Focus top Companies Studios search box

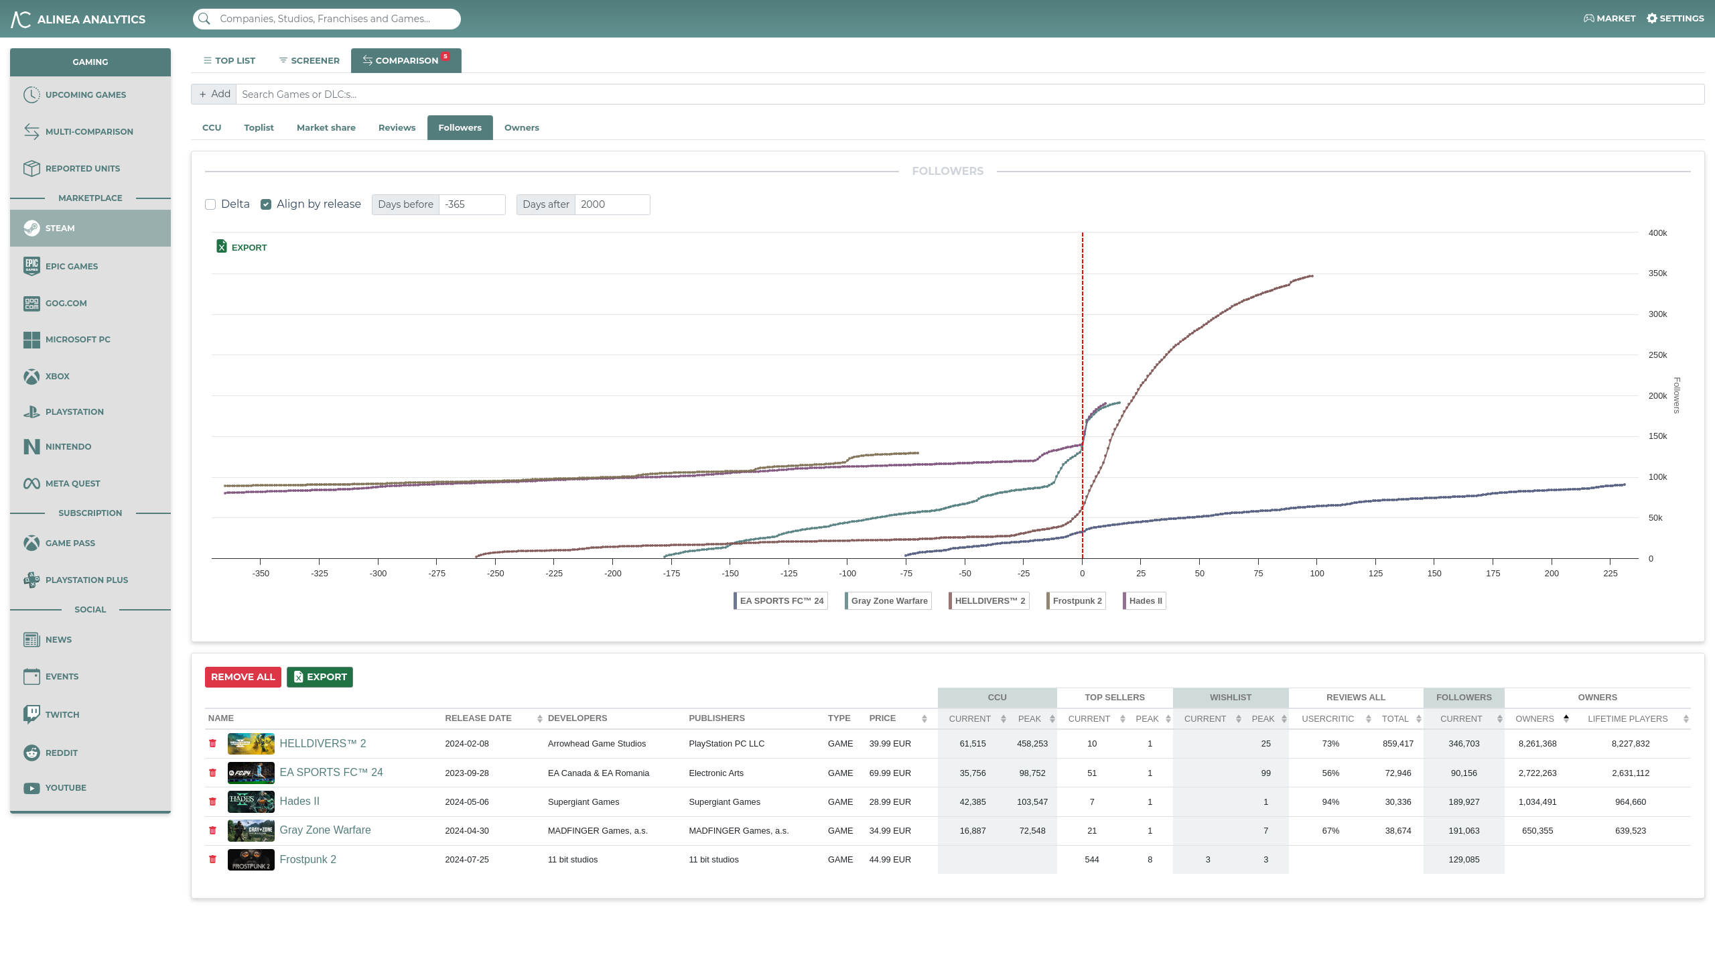tap(327, 19)
